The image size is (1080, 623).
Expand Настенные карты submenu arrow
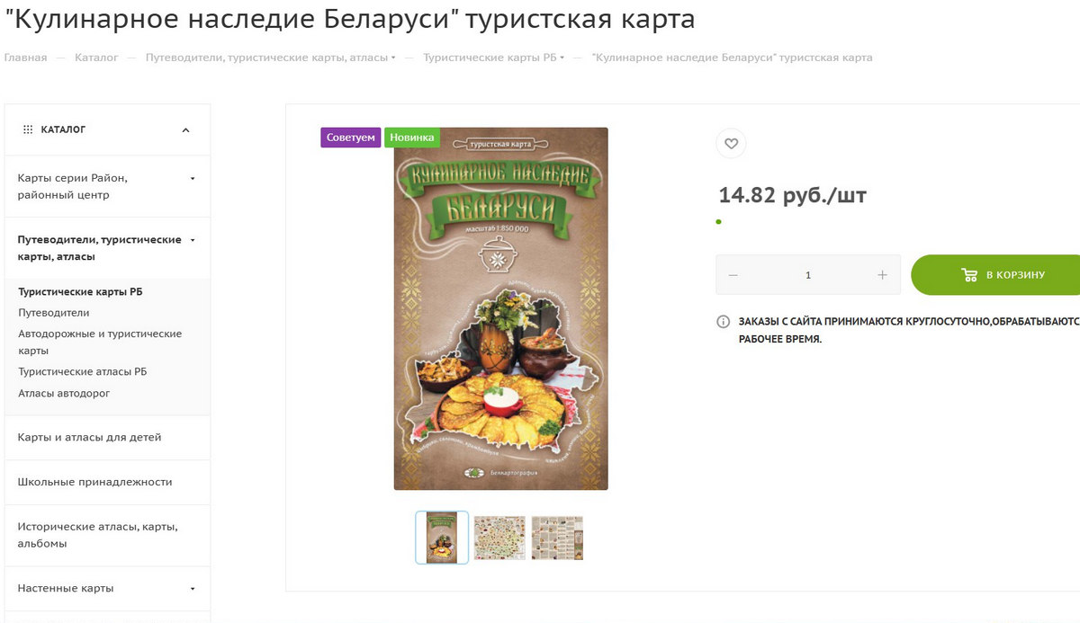pyautogui.click(x=193, y=589)
